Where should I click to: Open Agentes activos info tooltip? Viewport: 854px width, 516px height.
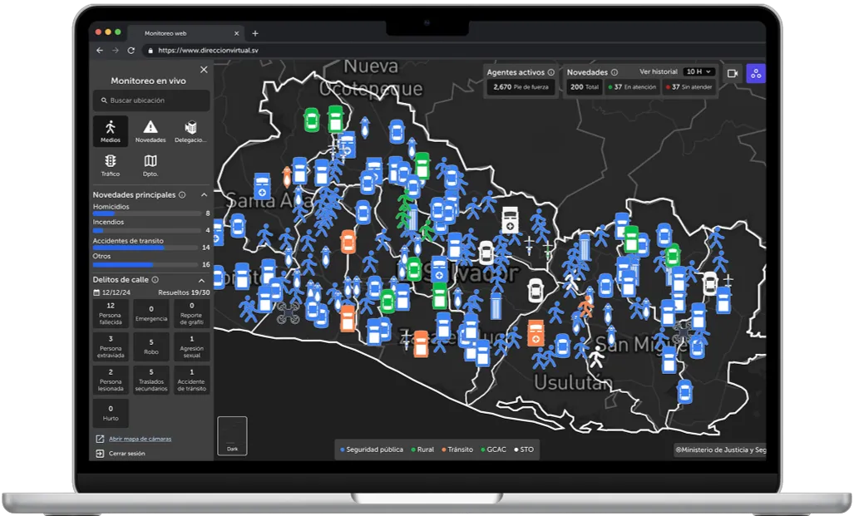coord(551,72)
